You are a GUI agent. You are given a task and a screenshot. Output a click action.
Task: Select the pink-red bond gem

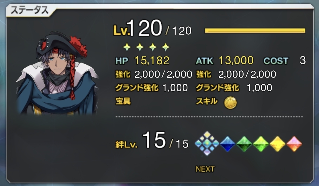click(x=294, y=144)
